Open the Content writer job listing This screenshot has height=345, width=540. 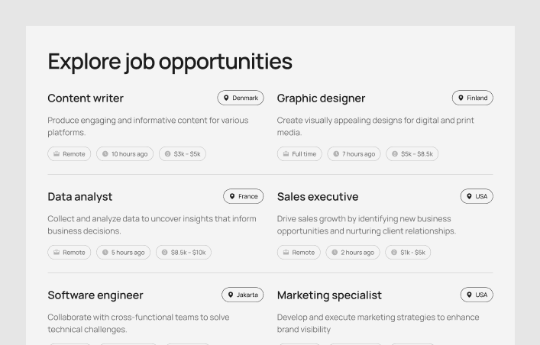[86, 98]
